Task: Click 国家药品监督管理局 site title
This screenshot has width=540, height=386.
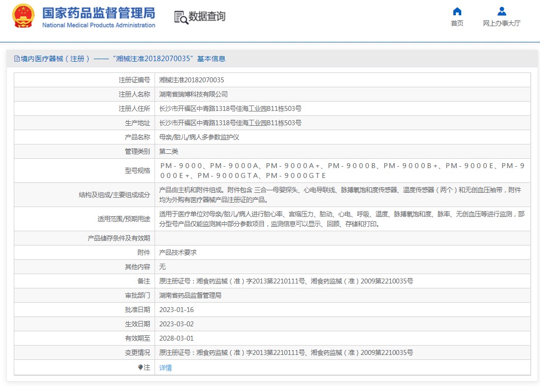Action: tap(99, 13)
